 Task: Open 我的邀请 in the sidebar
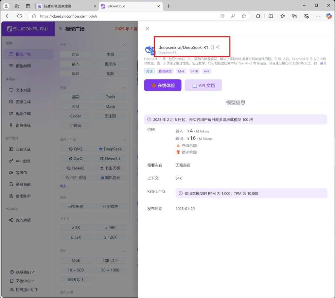point(28,220)
